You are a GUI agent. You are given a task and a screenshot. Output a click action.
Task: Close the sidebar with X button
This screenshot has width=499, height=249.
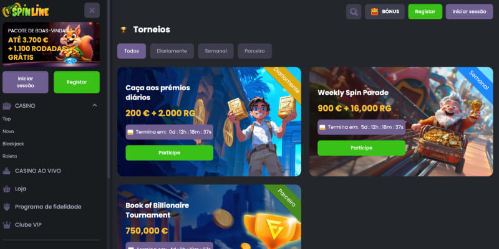click(x=92, y=11)
